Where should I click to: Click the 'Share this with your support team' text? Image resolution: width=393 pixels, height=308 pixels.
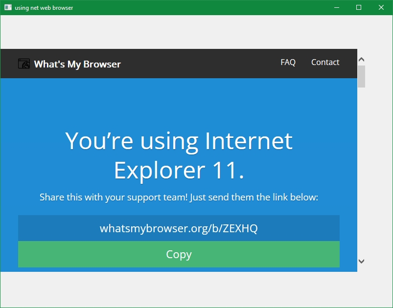coord(179,197)
